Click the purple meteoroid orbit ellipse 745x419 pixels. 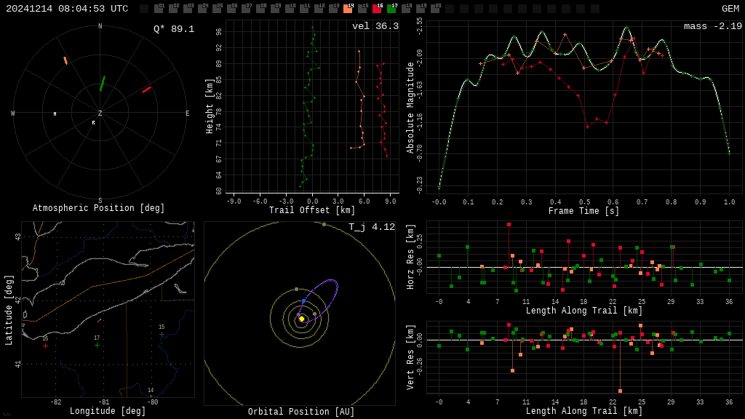point(318,301)
